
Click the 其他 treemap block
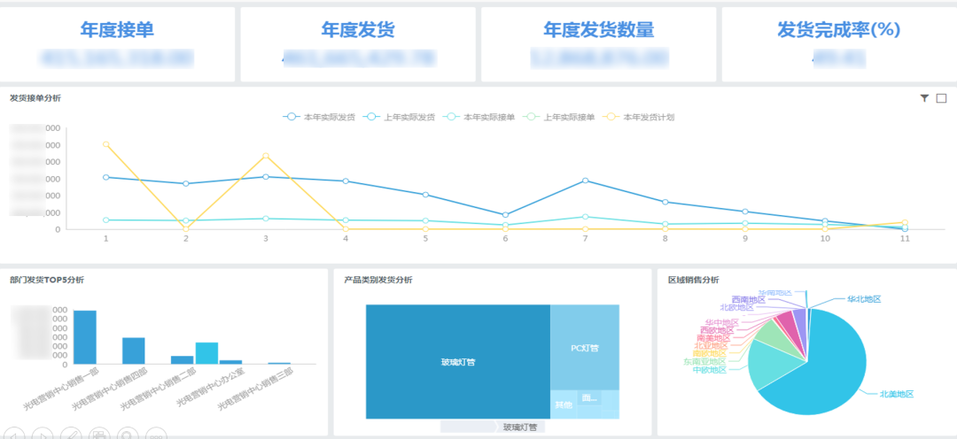[563, 404]
